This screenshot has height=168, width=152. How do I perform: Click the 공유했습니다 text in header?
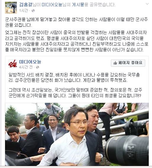pos(103,5)
